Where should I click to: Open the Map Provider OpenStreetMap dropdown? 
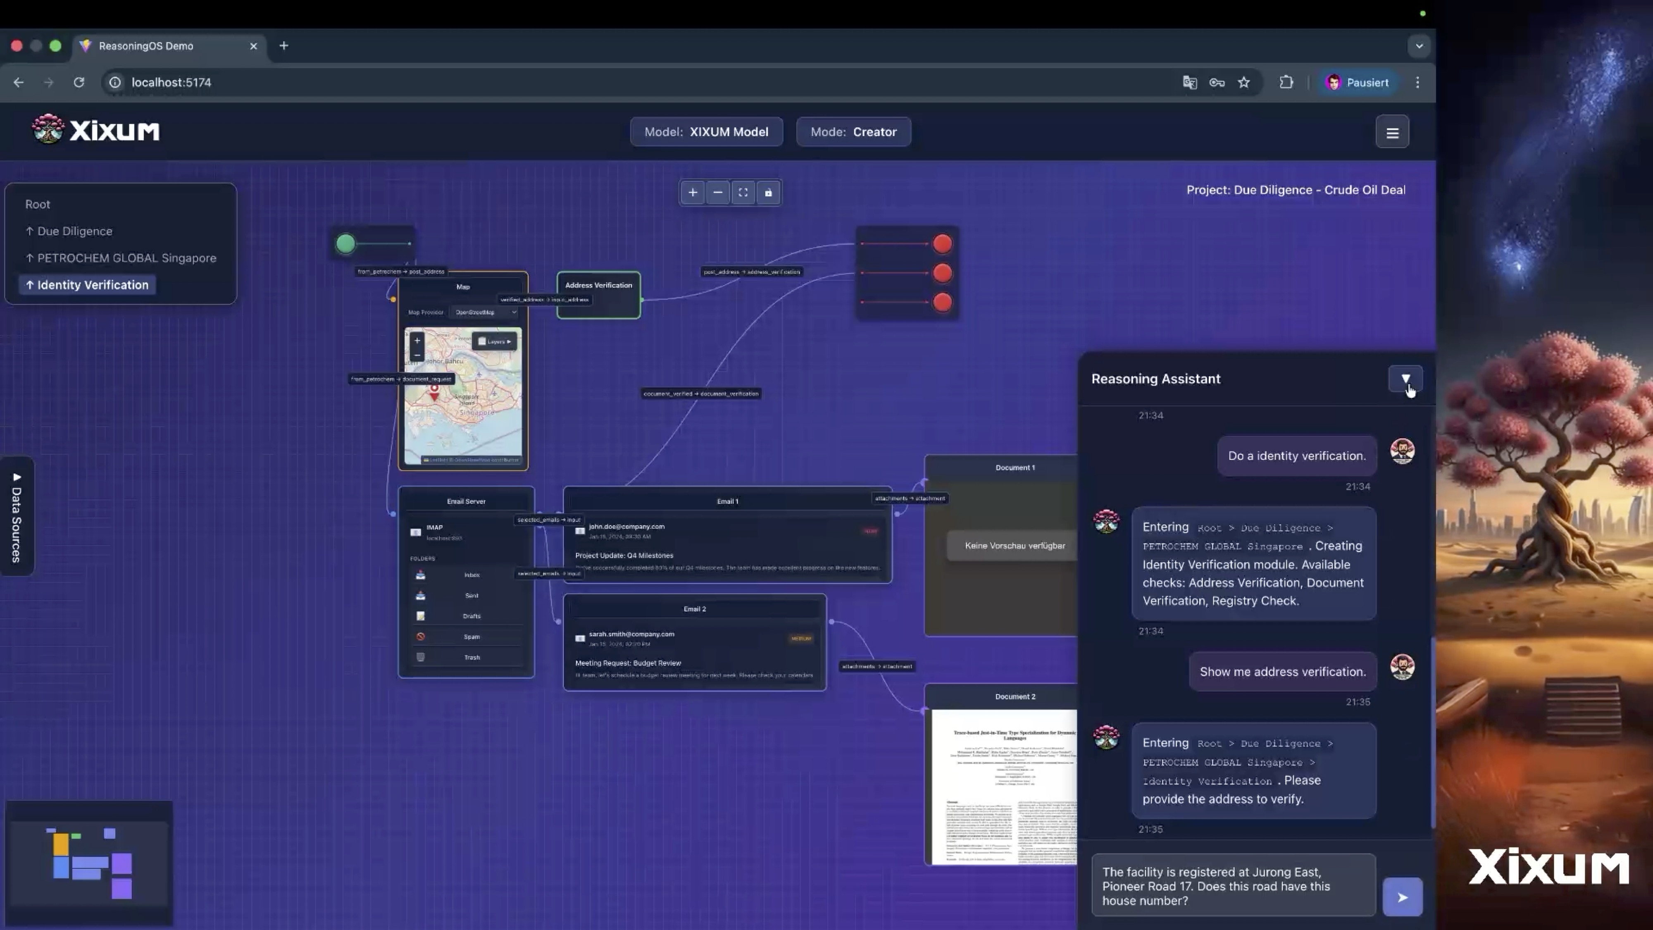(485, 312)
